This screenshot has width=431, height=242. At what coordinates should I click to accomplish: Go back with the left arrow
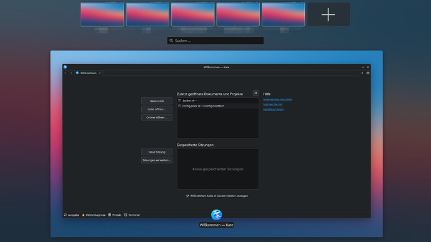(x=66, y=73)
